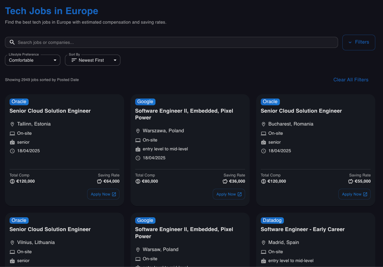Click location pin icon beside Warszawa, Poland
Image resolution: width=383 pixels, height=267 pixels.
138,131
